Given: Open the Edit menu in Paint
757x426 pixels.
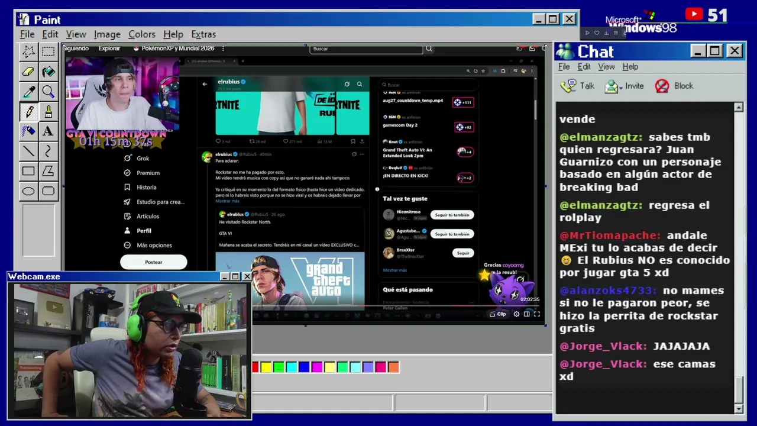Looking at the screenshot, I should (x=50, y=34).
